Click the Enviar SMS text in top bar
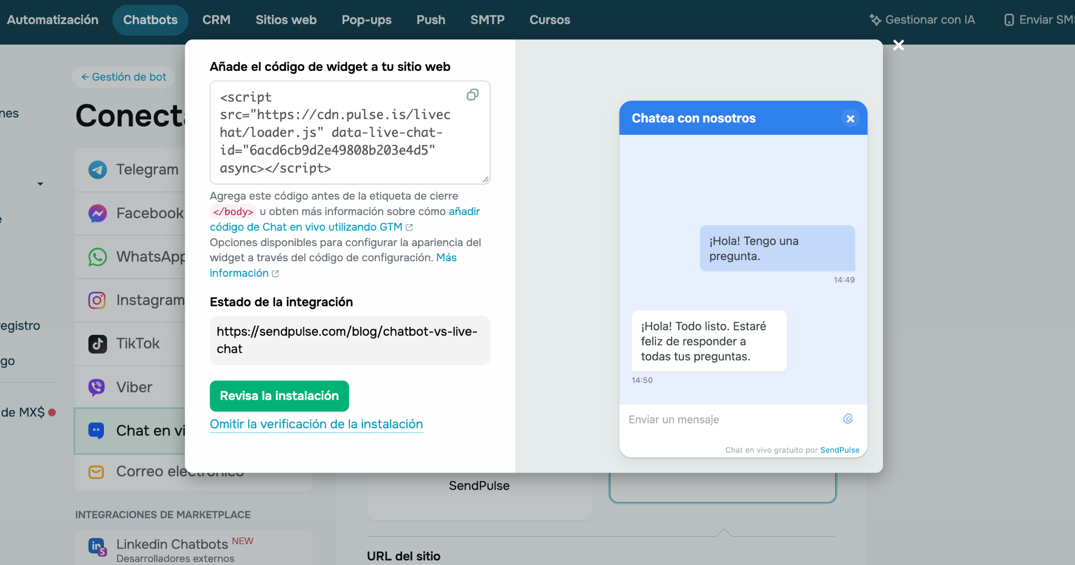This screenshot has height=565, width=1075. coord(1047,20)
